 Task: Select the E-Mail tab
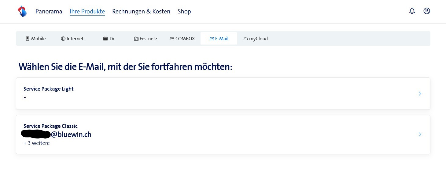(x=219, y=39)
